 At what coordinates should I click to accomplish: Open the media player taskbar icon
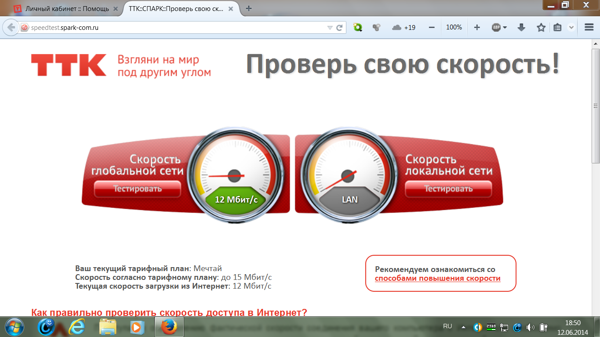point(138,327)
